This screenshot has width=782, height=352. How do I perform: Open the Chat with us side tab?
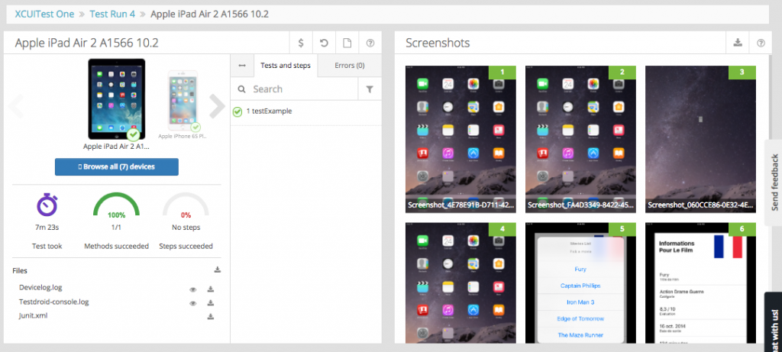[x=774, y=322]
